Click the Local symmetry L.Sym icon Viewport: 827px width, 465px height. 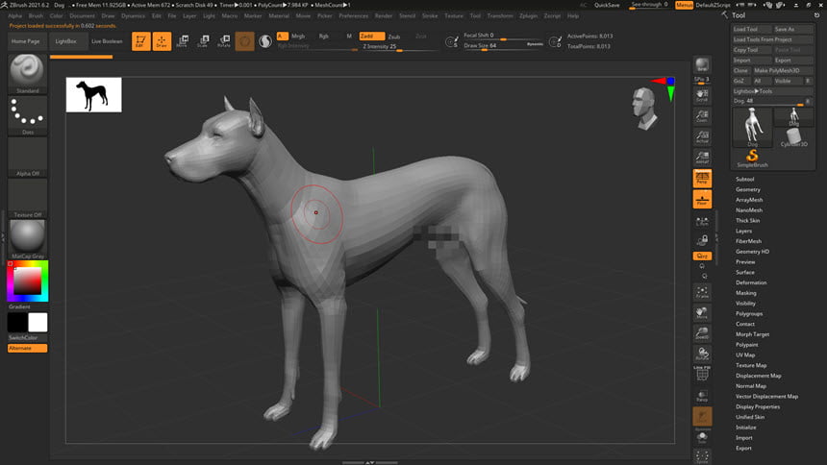[x=702, y=221]
